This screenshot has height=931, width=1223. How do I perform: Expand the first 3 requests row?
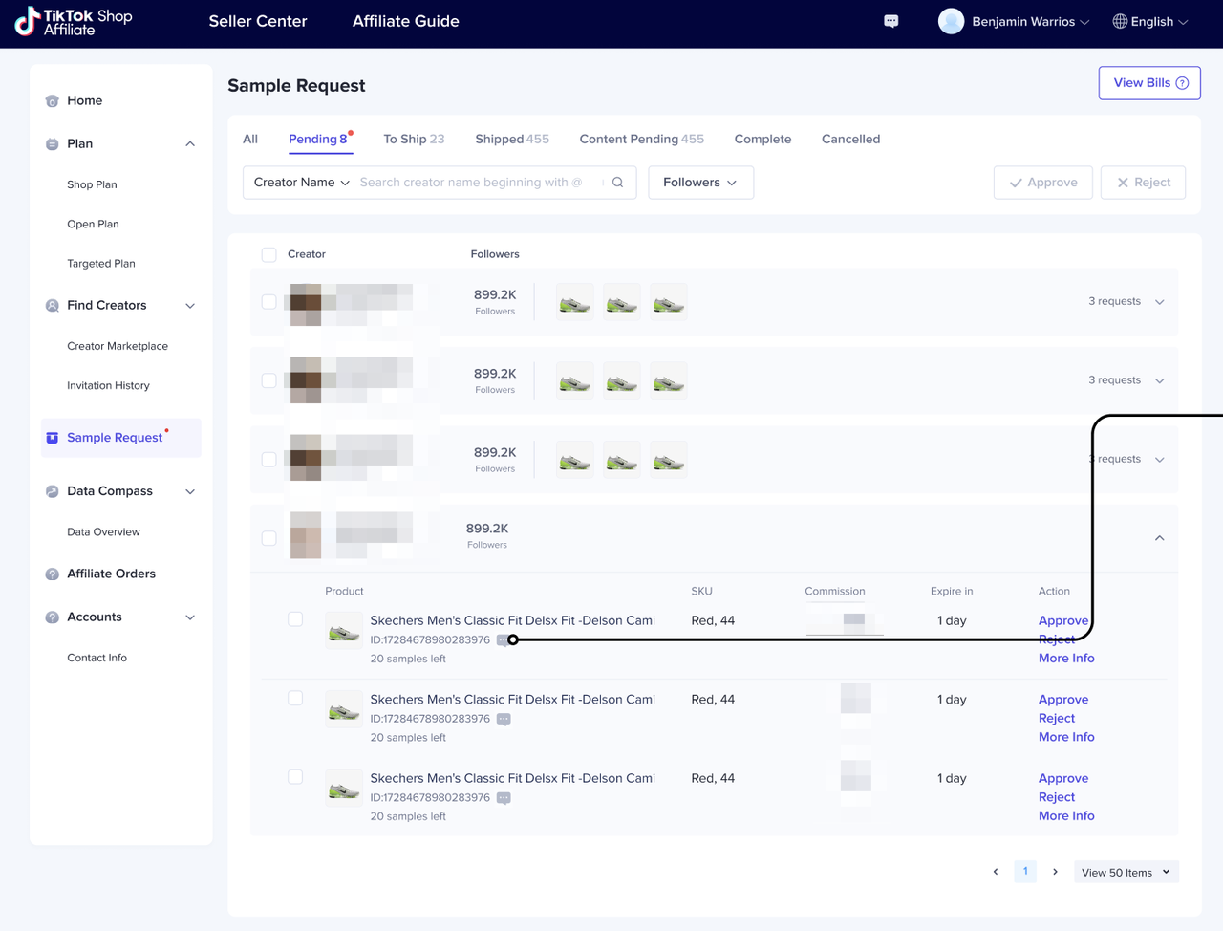pyautogui.click(x=1159, y=302)
